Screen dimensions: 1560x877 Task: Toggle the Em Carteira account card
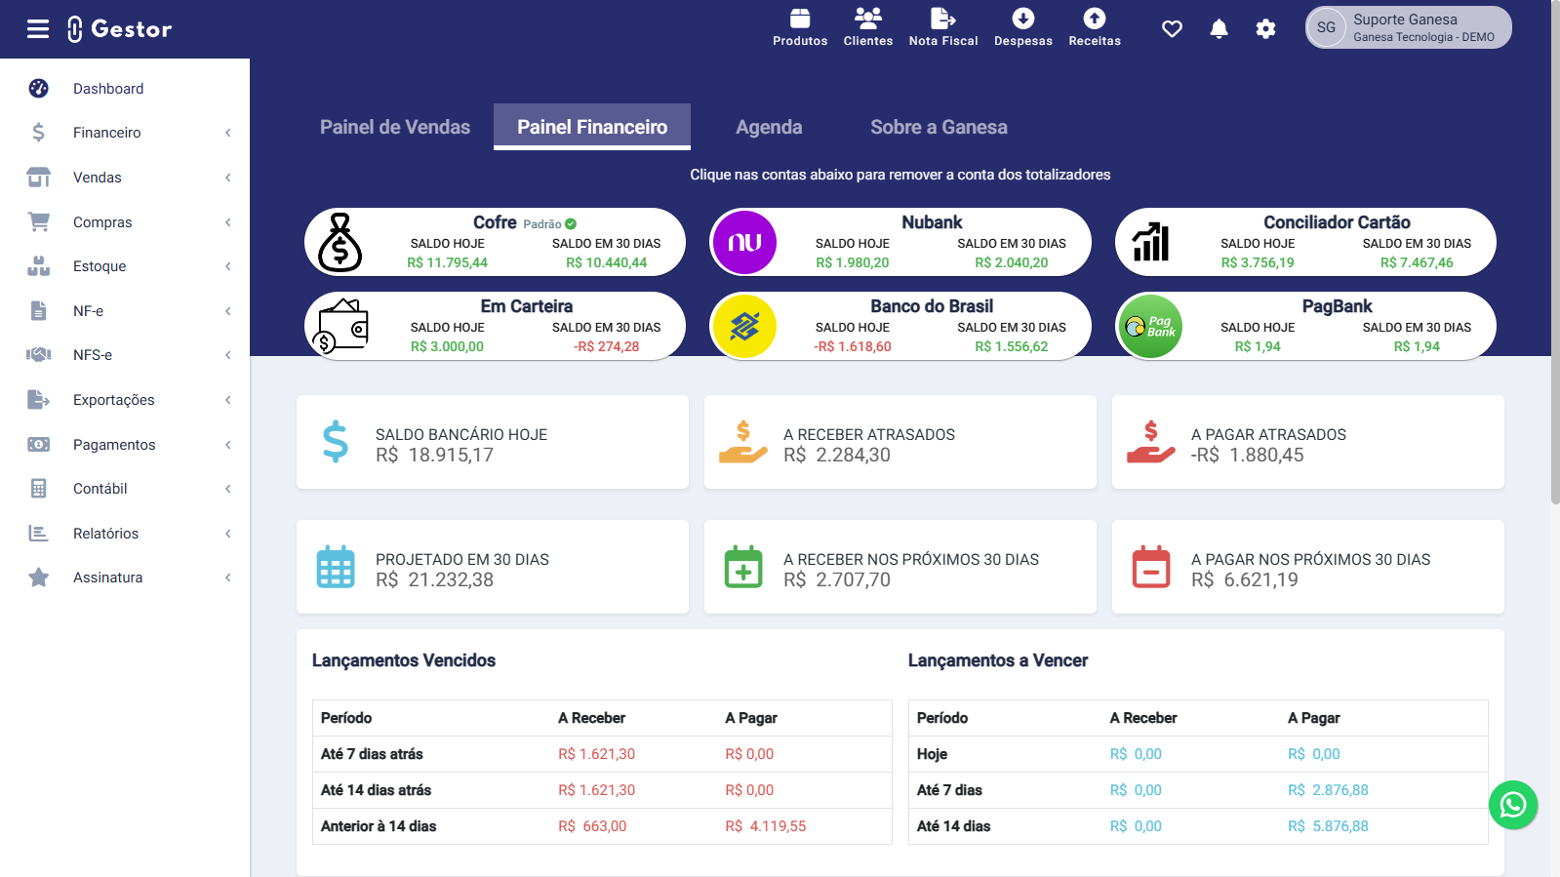click(495, 326)
